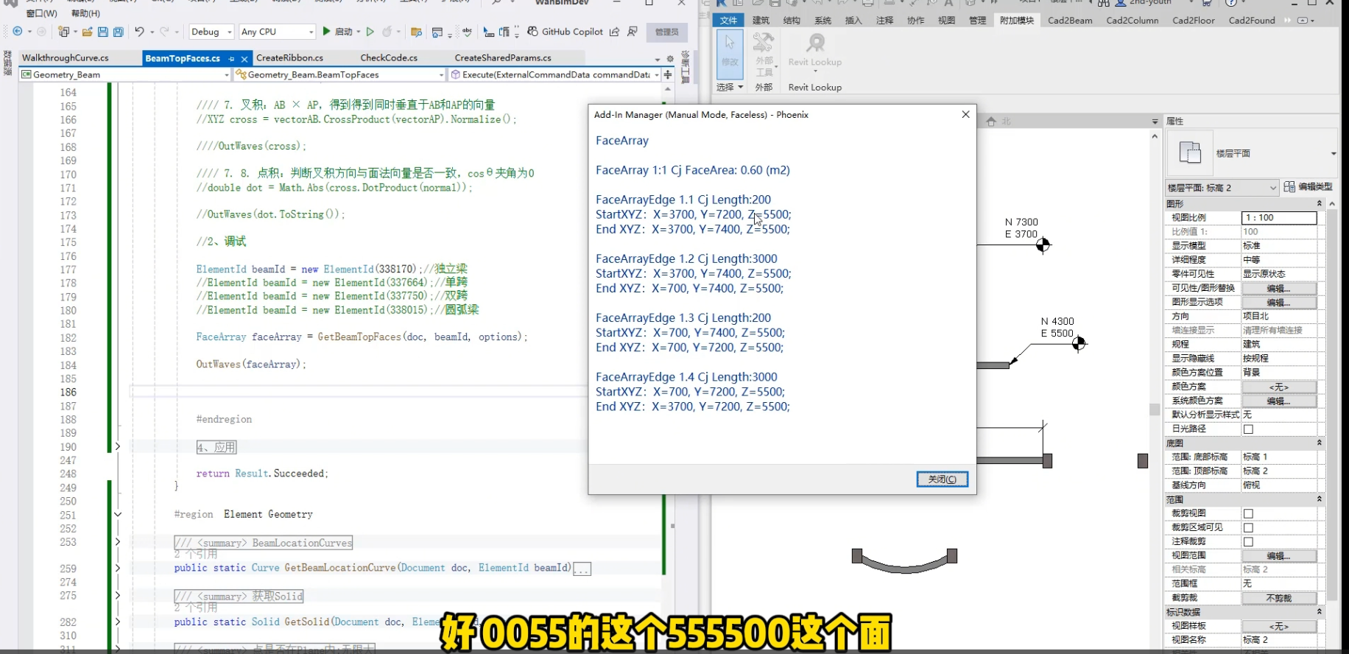Click the Revit Lookup ribbon icon
This screenshot has height=654, width=1349.
pyautogui.click(x=815, y=44)
